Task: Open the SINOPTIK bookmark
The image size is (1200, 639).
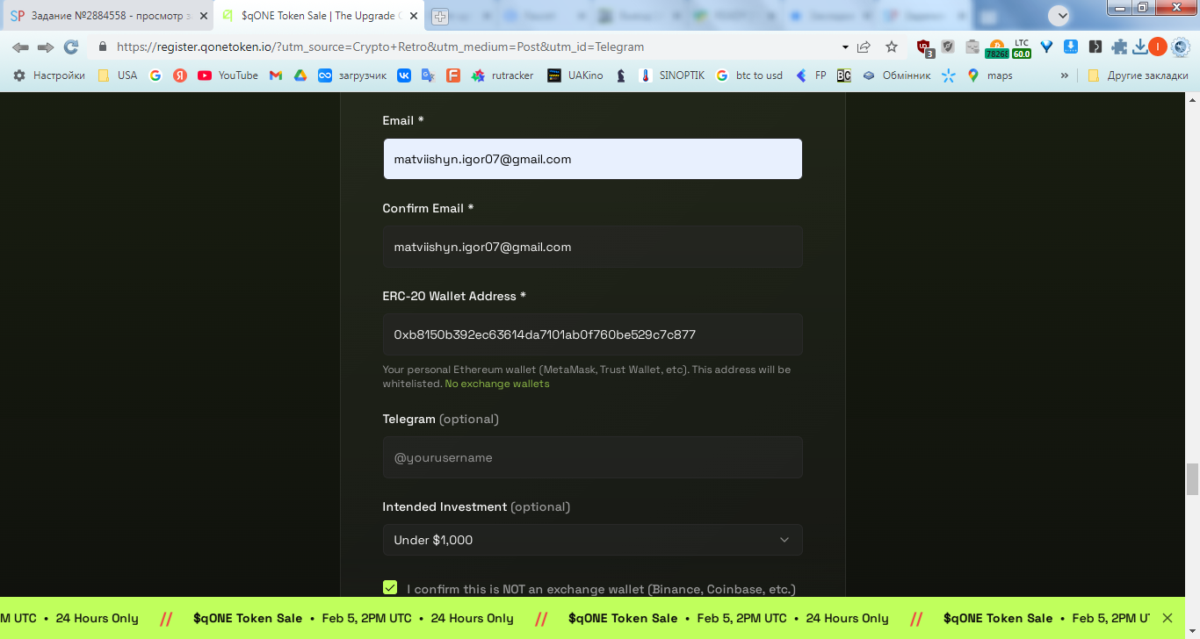Action: pyautogui.click(x=672, y=75)
